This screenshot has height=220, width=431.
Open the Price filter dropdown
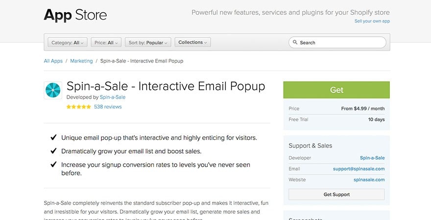106,43
